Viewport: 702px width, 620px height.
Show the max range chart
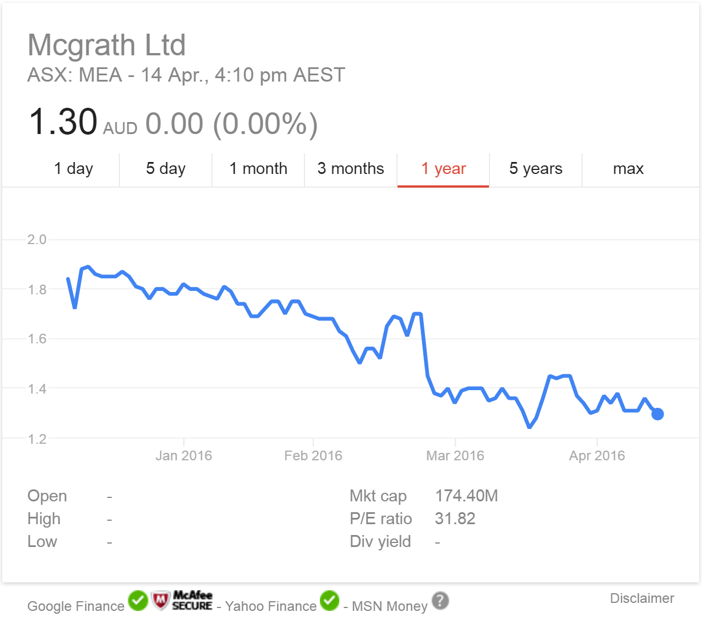(x=628, y=169)
